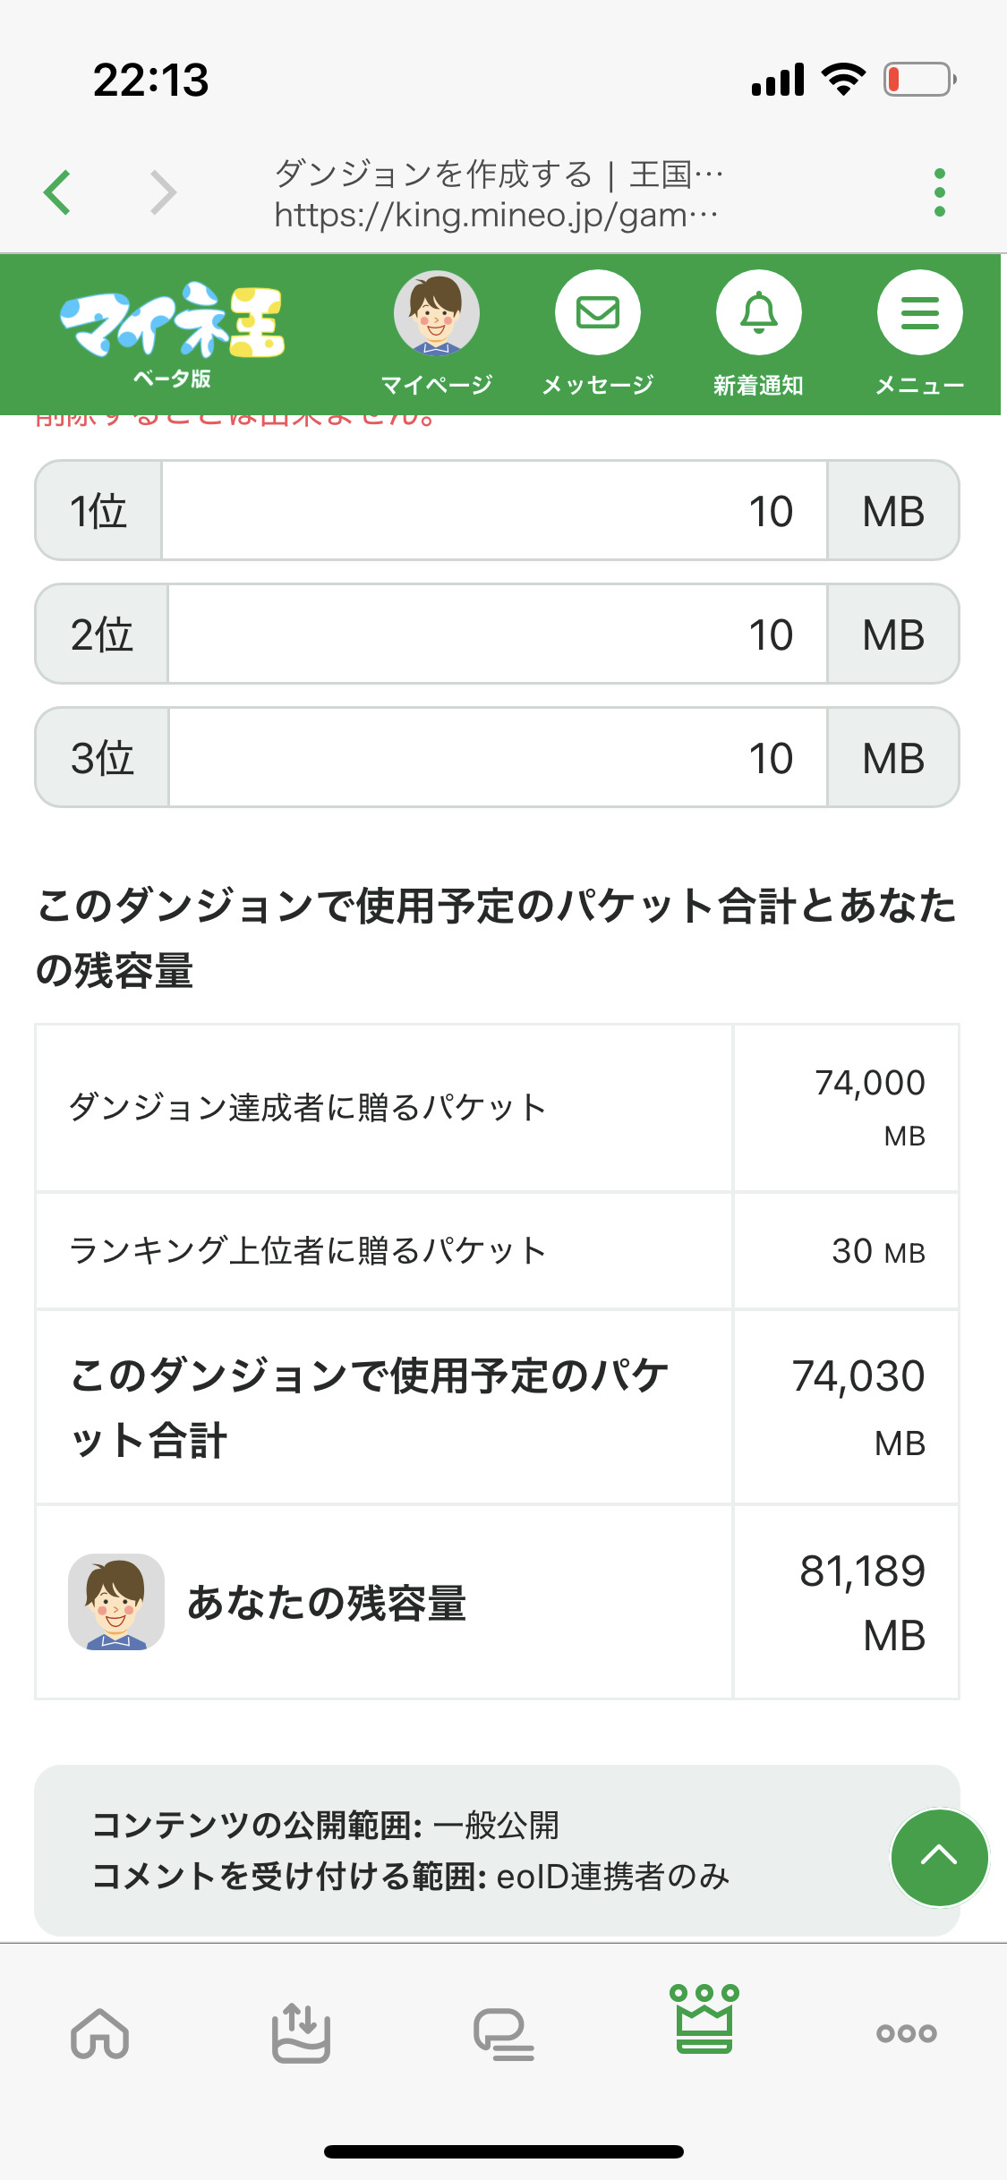This screenshot has height=2180, width=1007.
Task: Click the 1位 packet amount field
Action: click(x=494, y=511)
